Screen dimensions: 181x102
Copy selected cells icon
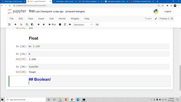27,25
